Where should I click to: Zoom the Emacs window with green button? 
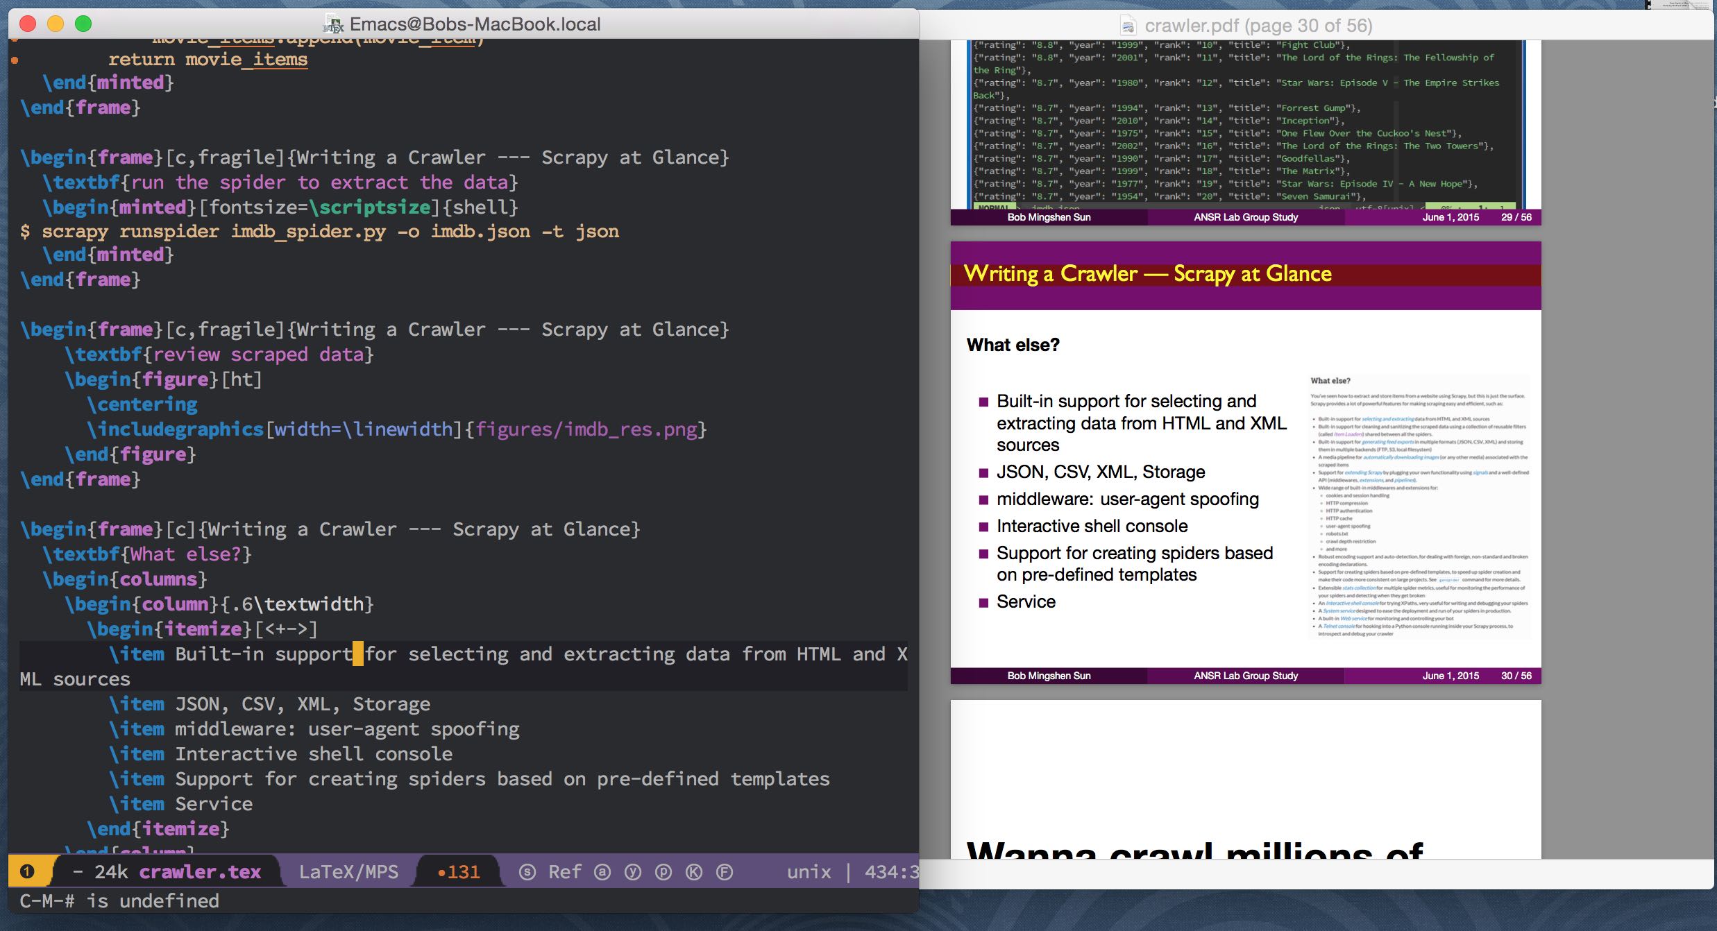tap(83, 24)
